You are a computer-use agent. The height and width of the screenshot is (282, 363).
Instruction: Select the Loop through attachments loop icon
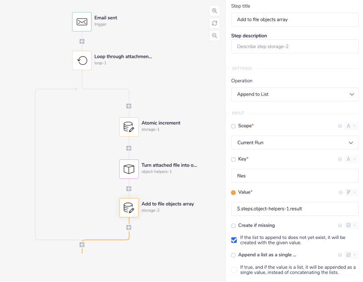[82, 61]
